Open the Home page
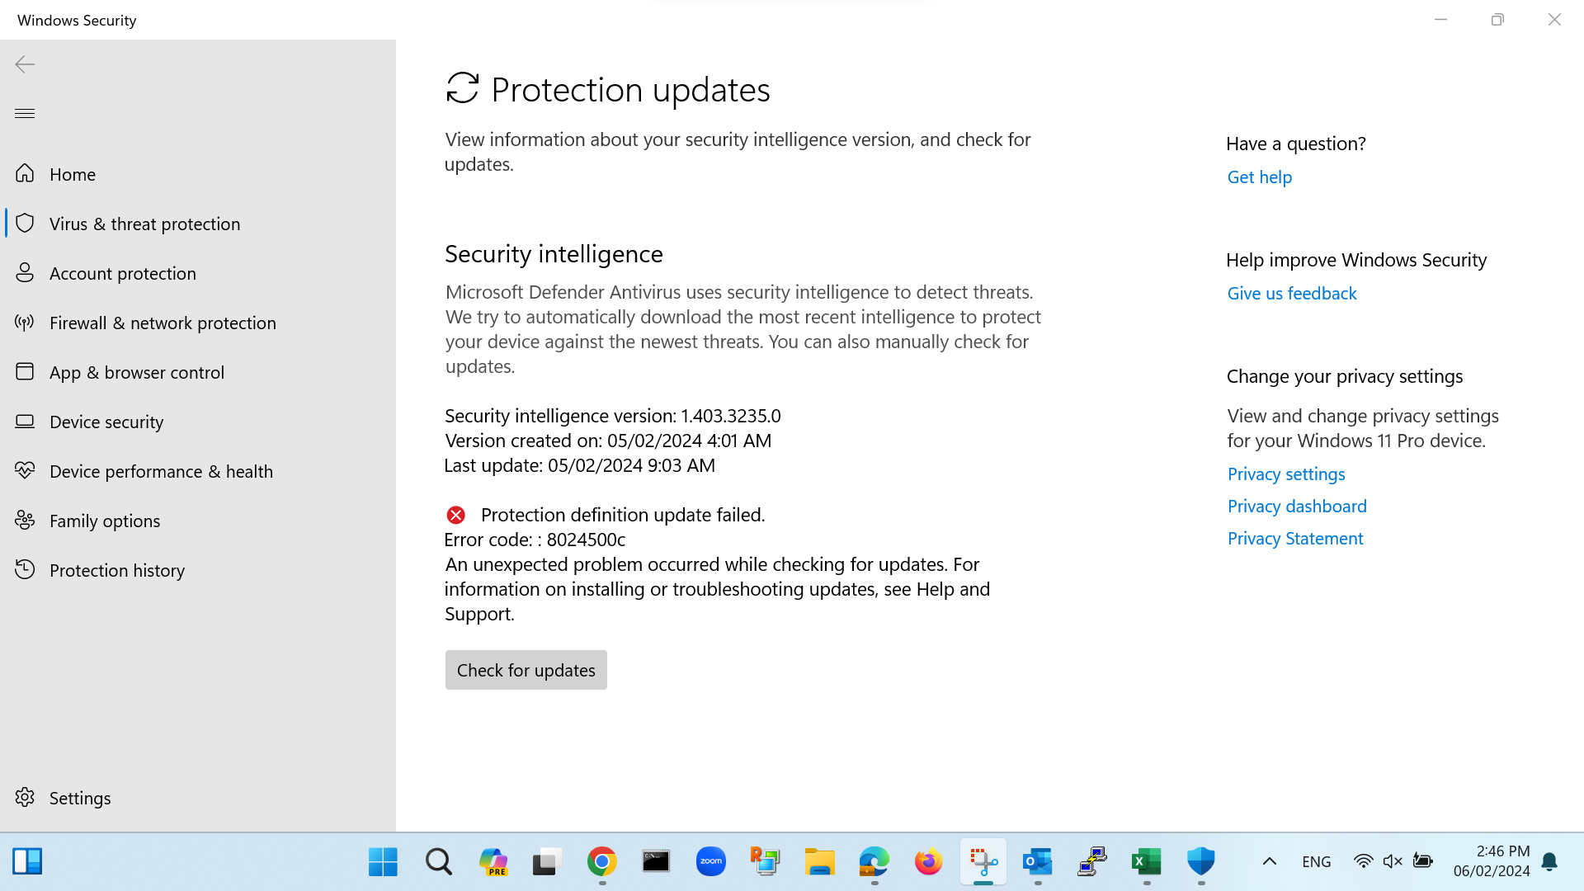Image resolution: width=1584 pixels, height=891 pixels. (x=198, y=174)
